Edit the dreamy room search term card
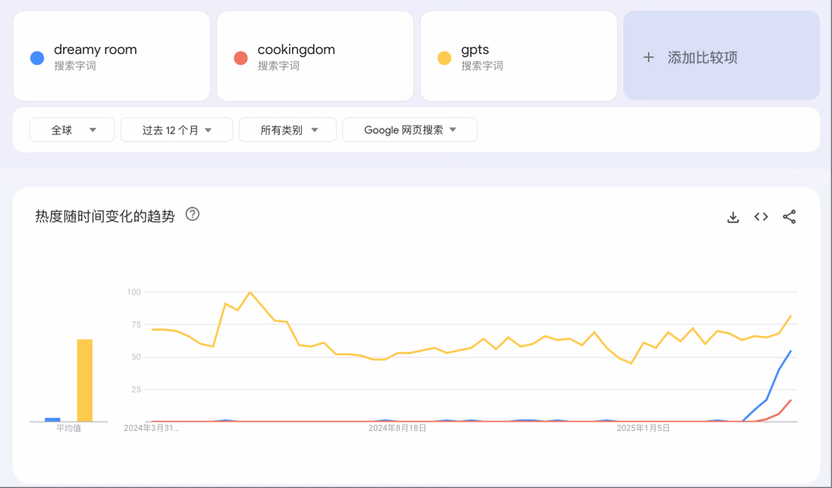832x488 pixels. tap(112, 56)
